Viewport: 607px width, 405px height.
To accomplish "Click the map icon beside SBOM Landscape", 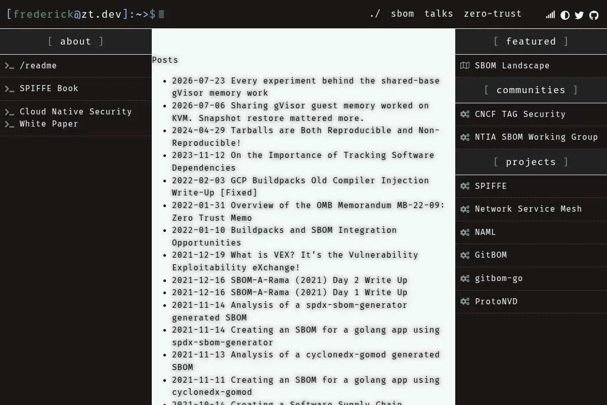I will (465, 65).
